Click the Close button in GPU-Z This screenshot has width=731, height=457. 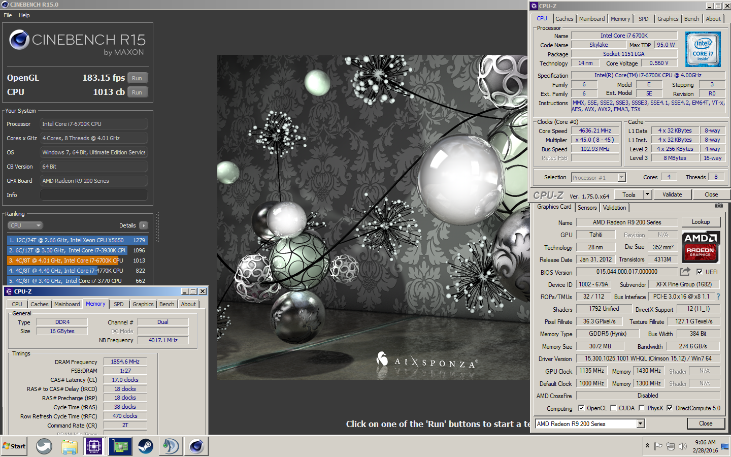(706, 423)
